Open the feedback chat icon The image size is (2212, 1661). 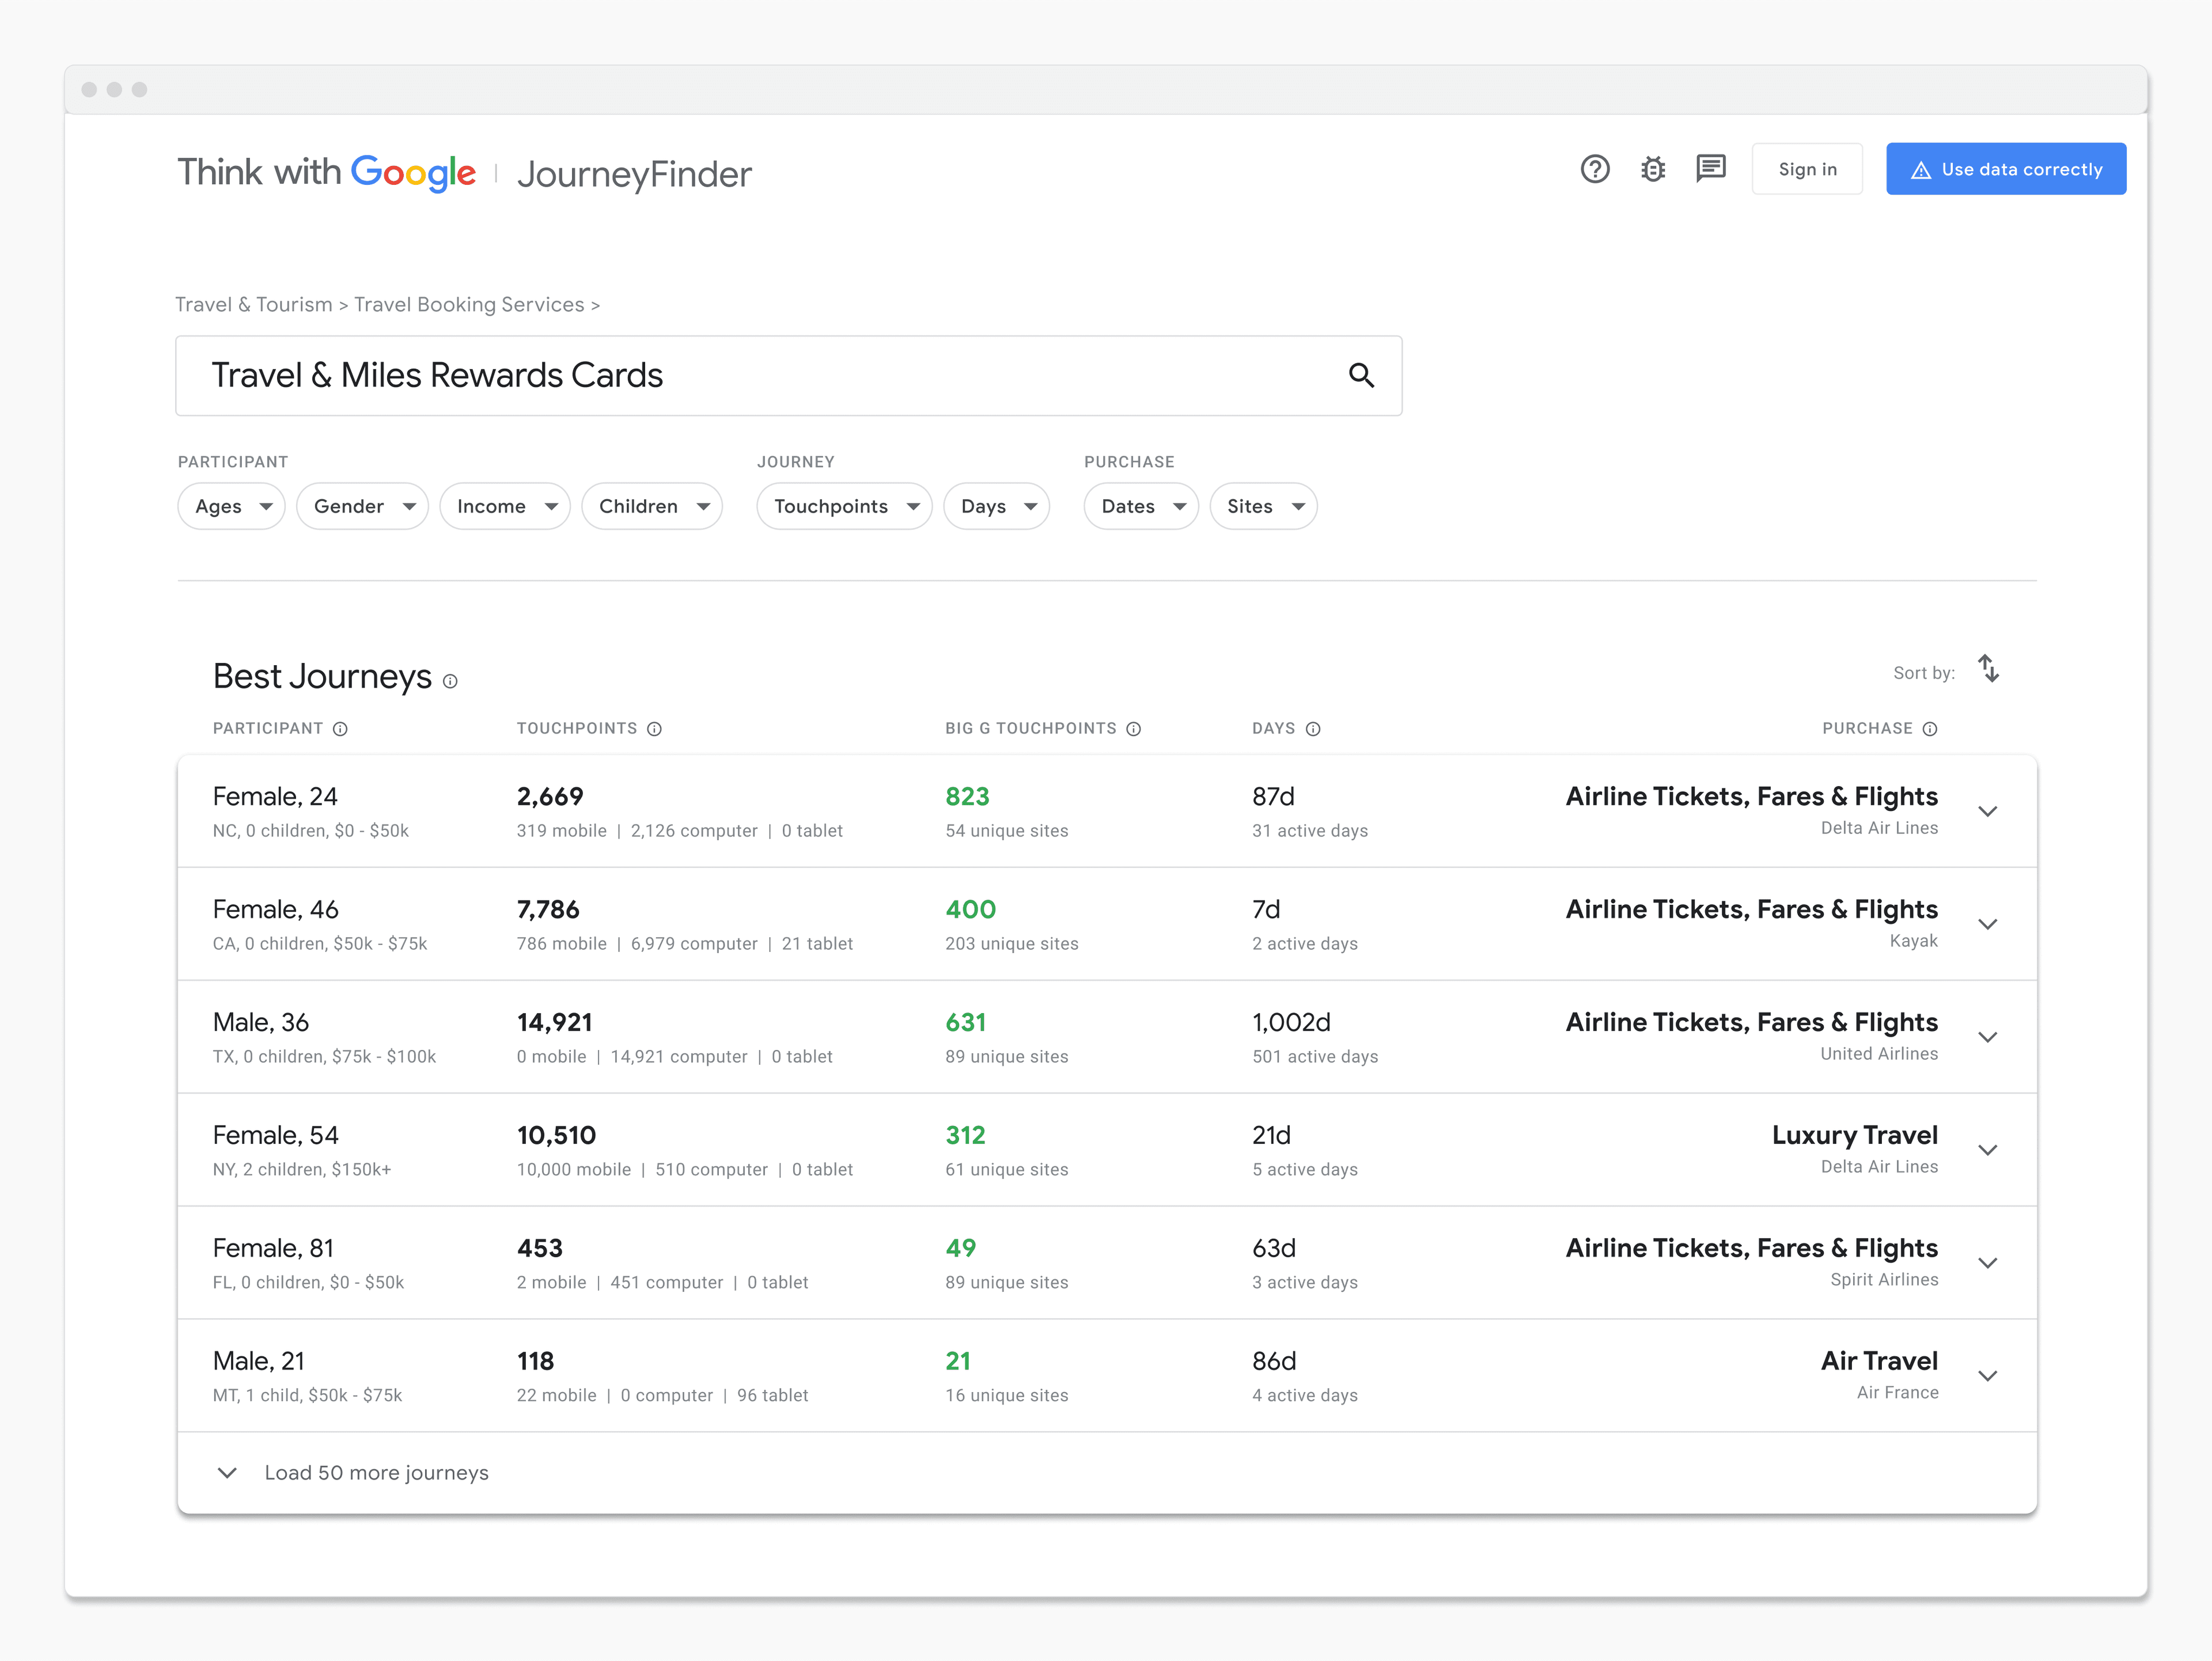click(x=1711, y=169)
